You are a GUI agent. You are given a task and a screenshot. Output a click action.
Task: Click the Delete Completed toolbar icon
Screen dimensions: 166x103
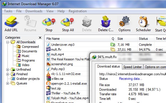(x=106, y=21)
